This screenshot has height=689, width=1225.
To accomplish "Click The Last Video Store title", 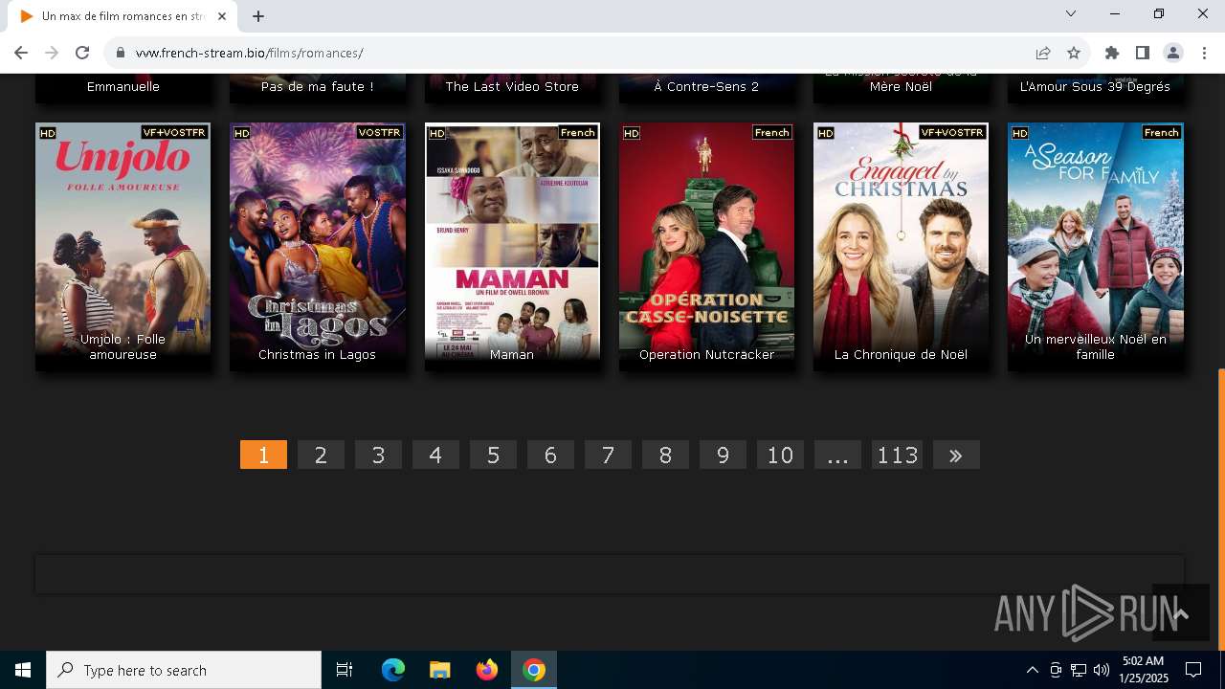I will pos(512,86).
